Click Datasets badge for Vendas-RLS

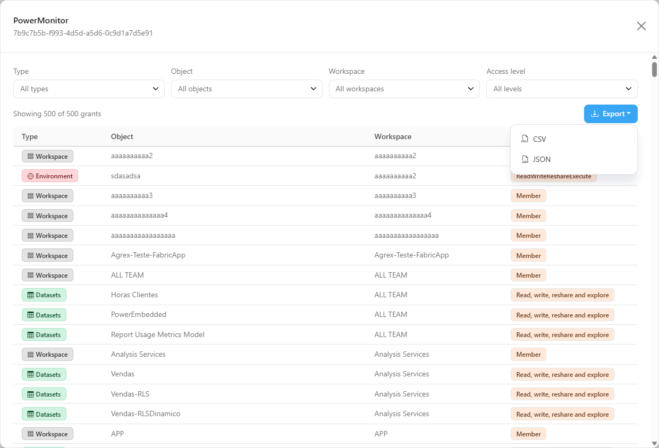[44, 394]
